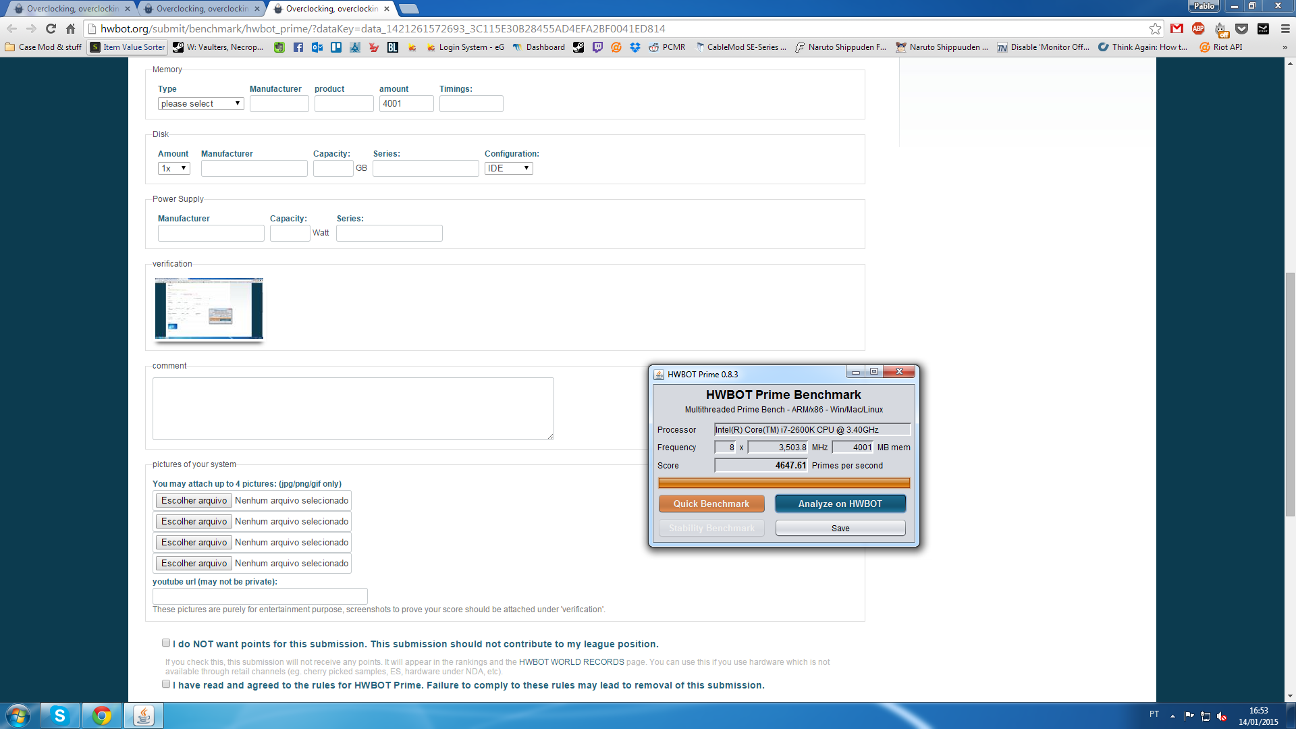Open the Adblock Plus extension icon
The image size is (1296, 729).
tap(1198, 28)
